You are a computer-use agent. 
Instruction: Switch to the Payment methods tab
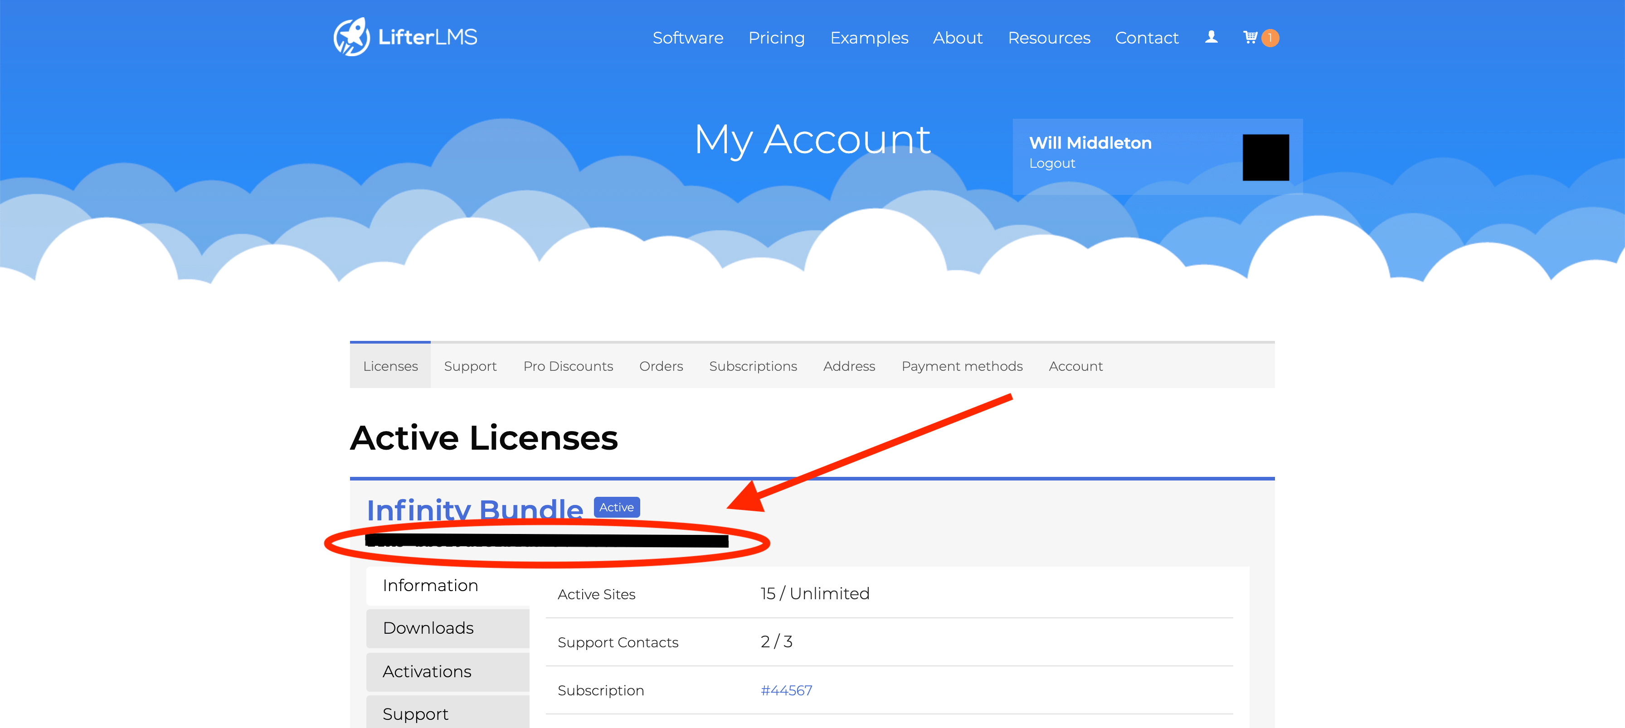[x=961, y=366]
